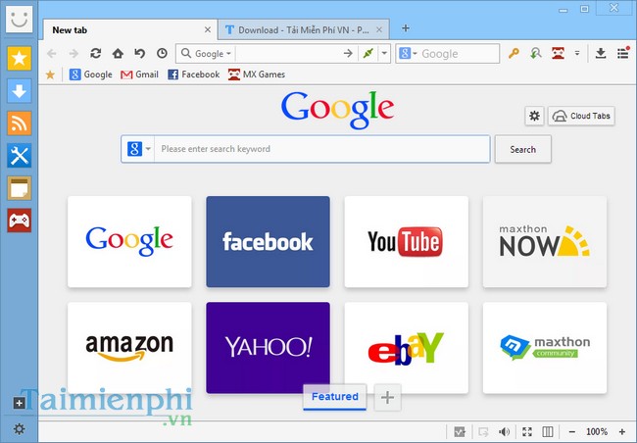637x443 pixels.
Task: Click the Cloud Tabs button
Action: point(581,116)
